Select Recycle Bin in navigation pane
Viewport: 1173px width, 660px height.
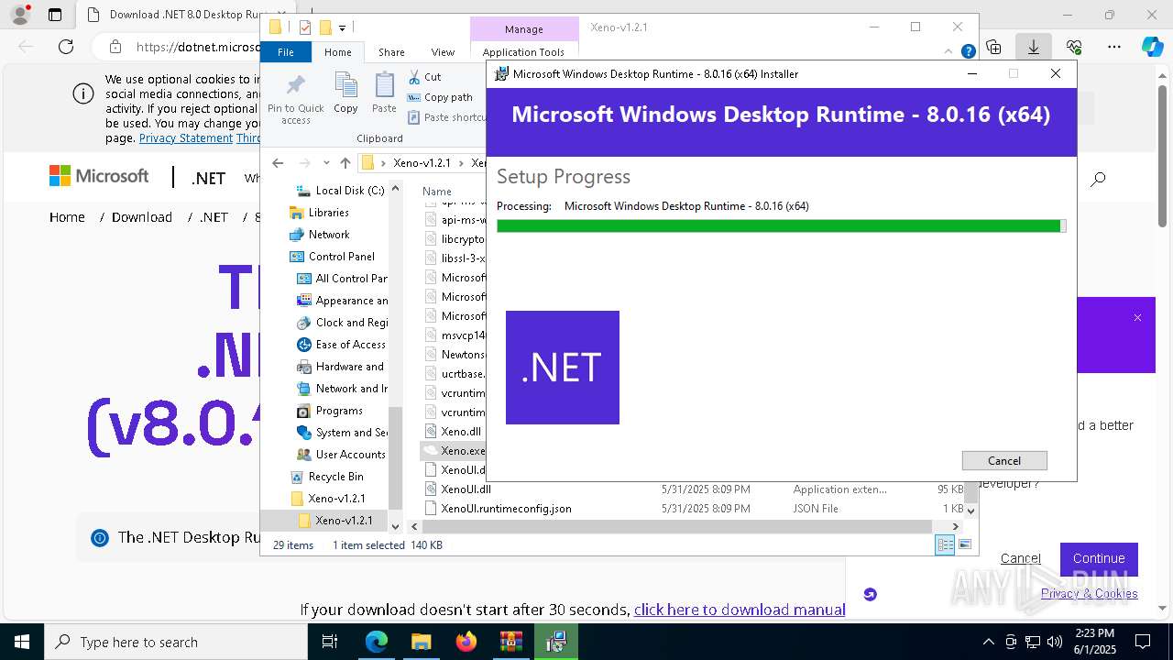pos(328,477)
